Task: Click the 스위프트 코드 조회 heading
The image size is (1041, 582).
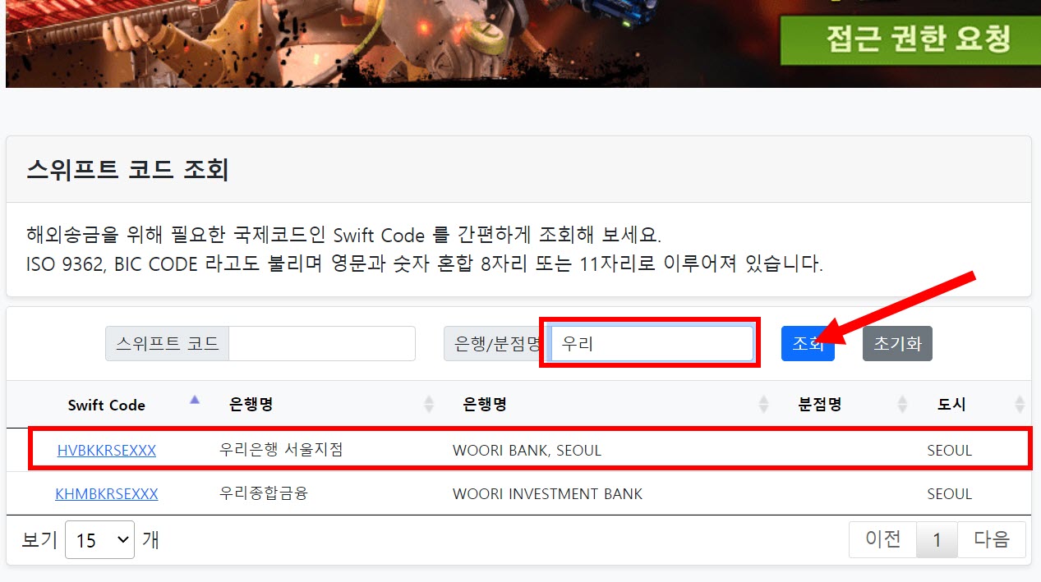Action: [127, 170]
